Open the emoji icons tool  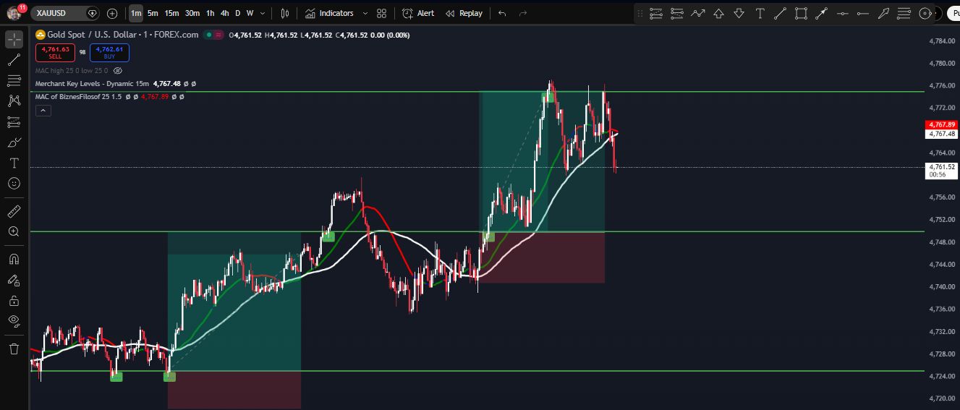(x=14, y=184)
